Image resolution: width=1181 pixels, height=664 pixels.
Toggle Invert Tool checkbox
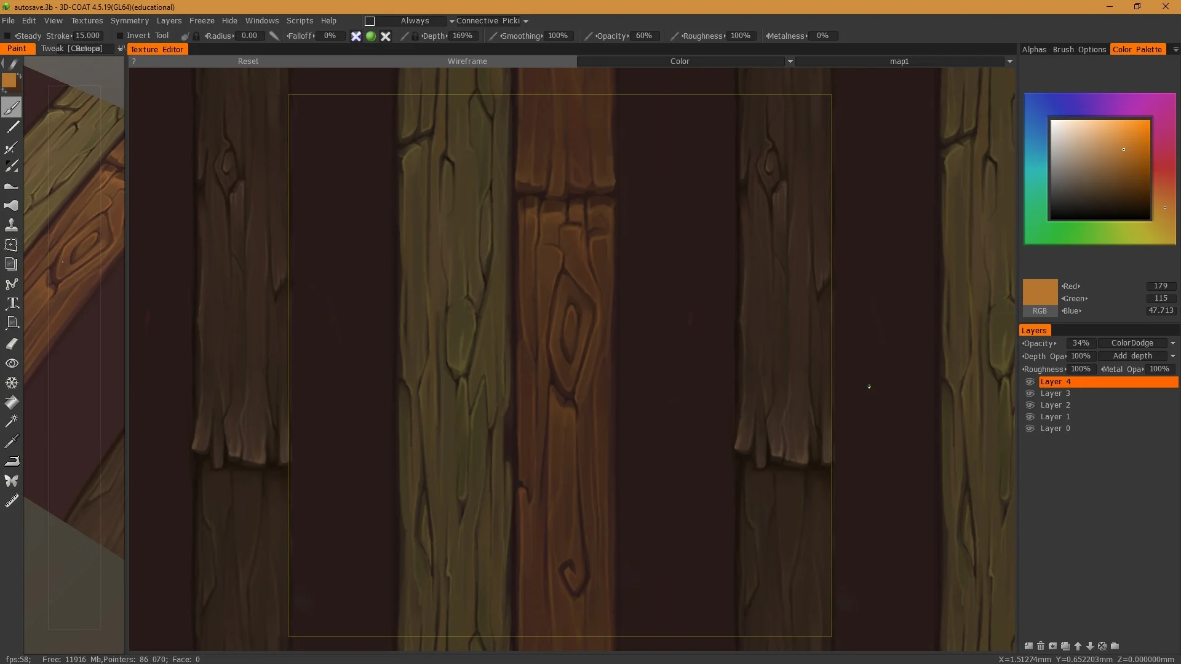point(120,36)
